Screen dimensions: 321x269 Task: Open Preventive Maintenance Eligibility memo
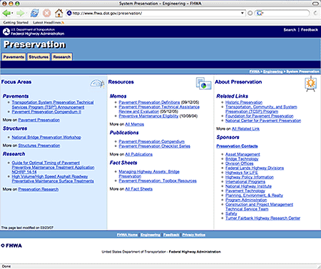(x=148, y=116)
